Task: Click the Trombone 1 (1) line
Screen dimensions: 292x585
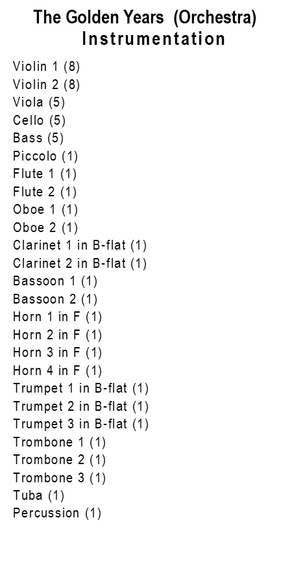Action: 60,442
